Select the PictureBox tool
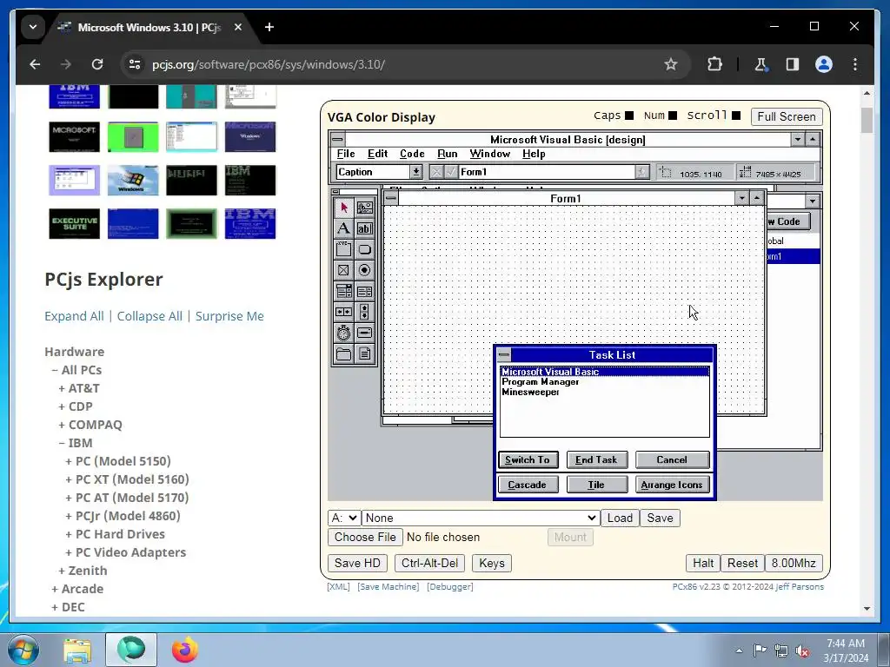 [x=365, y=208]
